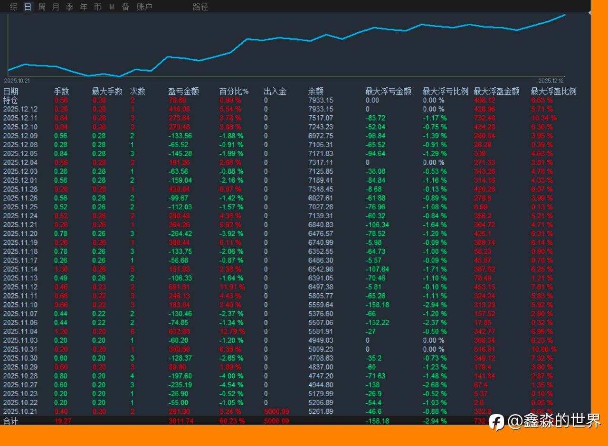Select floating profit 498.12 in 持仓 row
Screen dimensions: 608x446
[x=484, y=100]
